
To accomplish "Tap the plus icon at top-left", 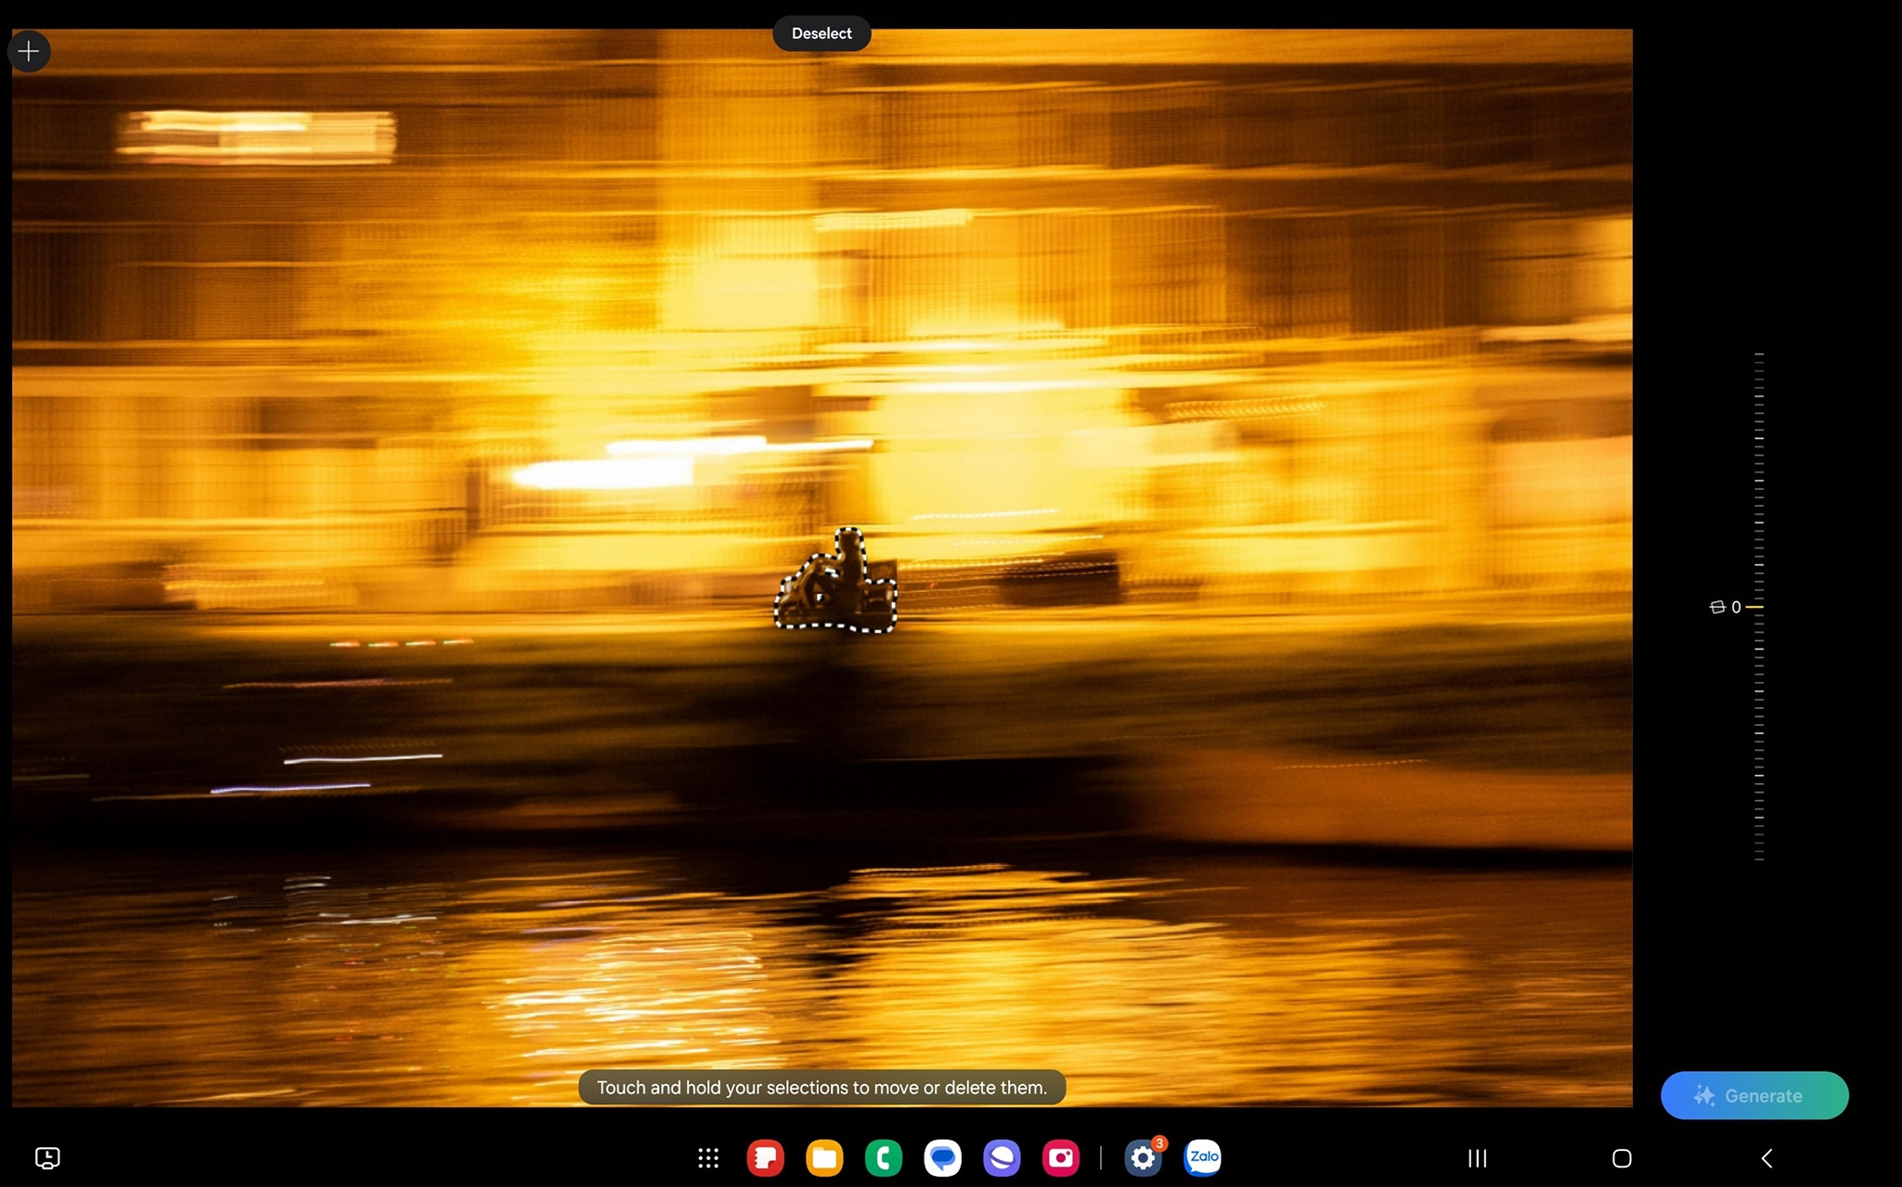I will pos(29,52).
